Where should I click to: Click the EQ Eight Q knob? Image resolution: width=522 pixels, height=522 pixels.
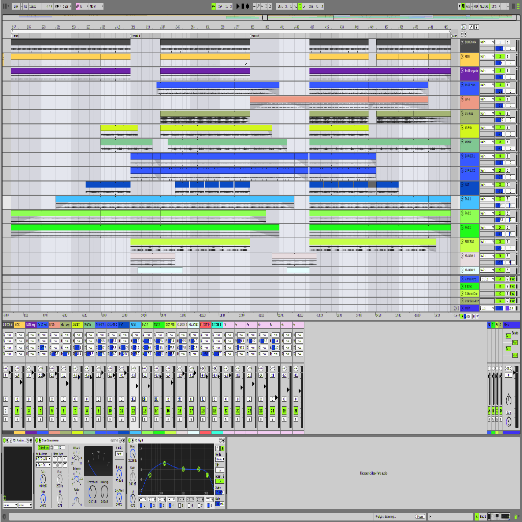[x=133, y=499]
